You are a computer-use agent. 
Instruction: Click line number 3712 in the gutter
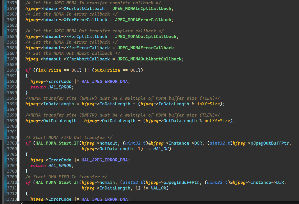click(12, 194)
